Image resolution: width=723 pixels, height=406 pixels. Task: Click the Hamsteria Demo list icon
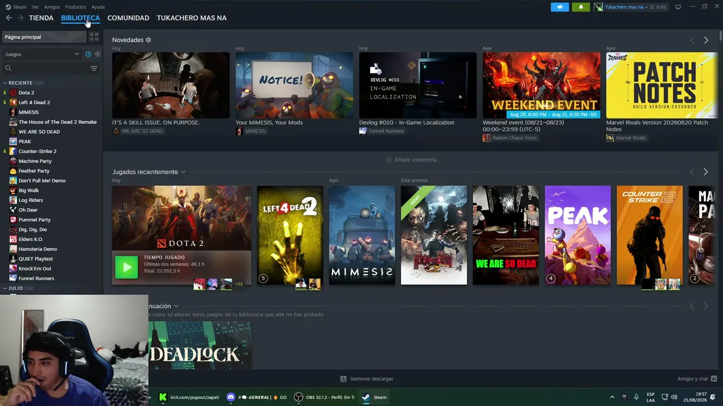(x=13, y=249)
